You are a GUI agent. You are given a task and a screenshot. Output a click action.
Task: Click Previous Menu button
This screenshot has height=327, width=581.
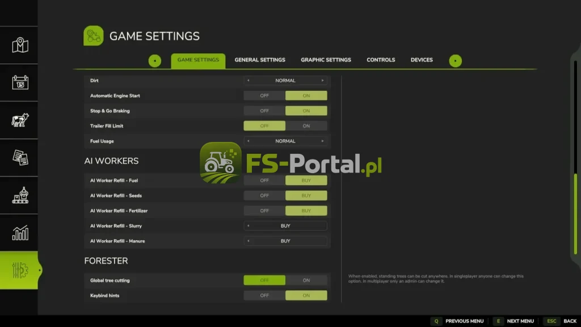click(x=458, y=321)
